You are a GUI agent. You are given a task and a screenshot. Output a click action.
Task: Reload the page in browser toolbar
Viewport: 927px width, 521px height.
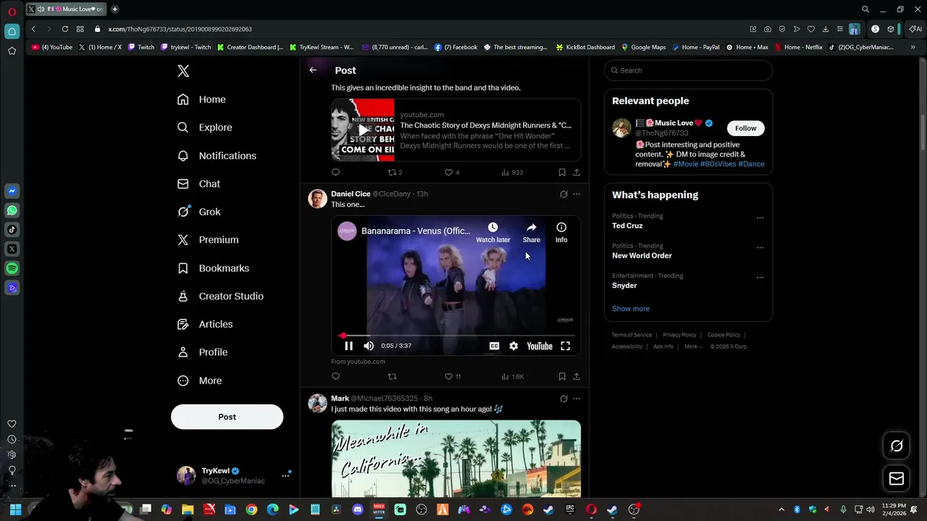tap(65, 29)
